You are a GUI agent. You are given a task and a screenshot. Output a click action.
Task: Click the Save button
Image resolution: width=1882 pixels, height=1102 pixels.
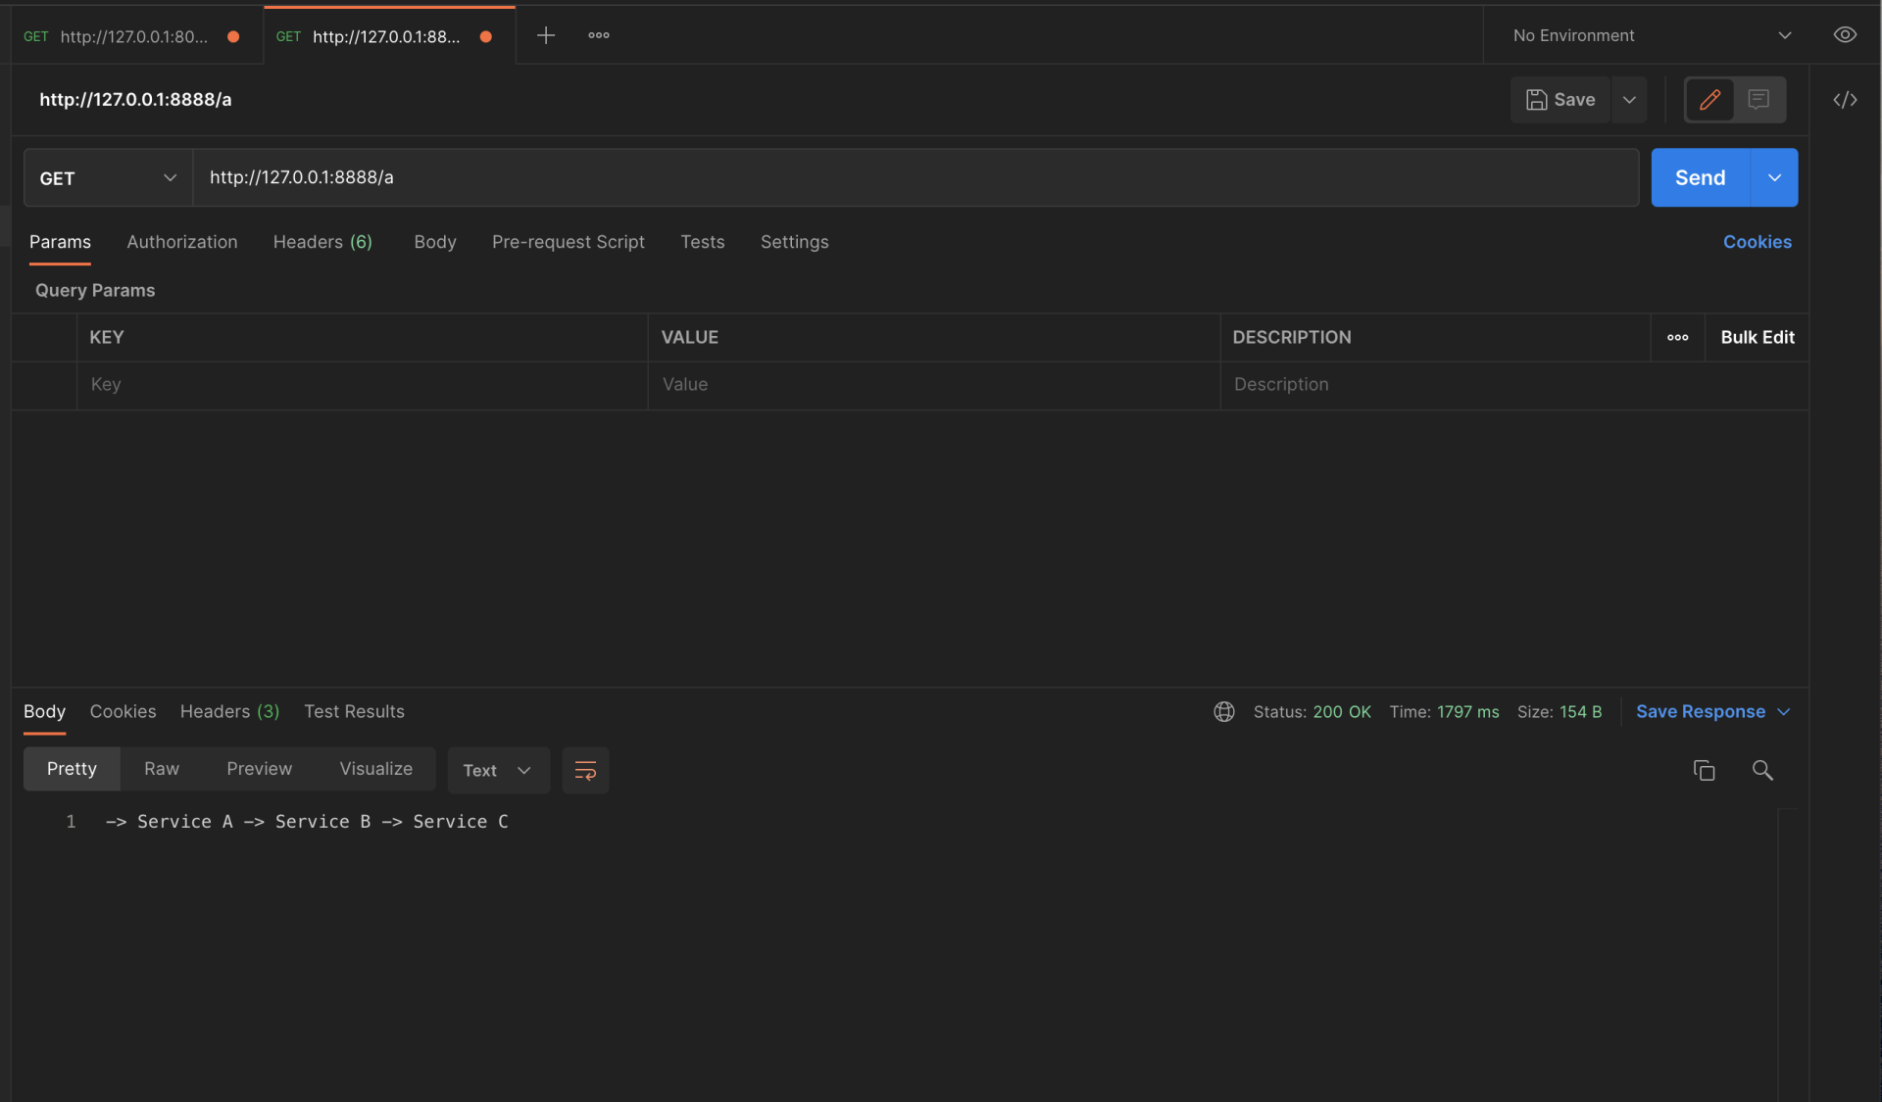[1560, 100]
